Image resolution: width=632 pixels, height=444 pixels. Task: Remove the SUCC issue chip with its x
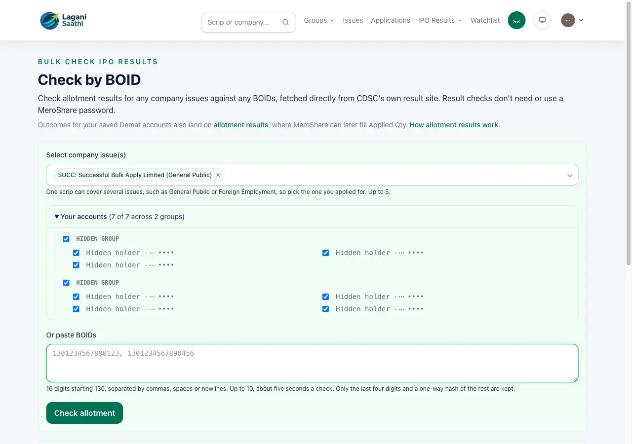click(x=218, y=175)
